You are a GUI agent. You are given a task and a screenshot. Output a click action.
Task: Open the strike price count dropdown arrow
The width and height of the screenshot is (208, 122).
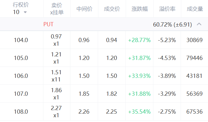coord(25,12)
